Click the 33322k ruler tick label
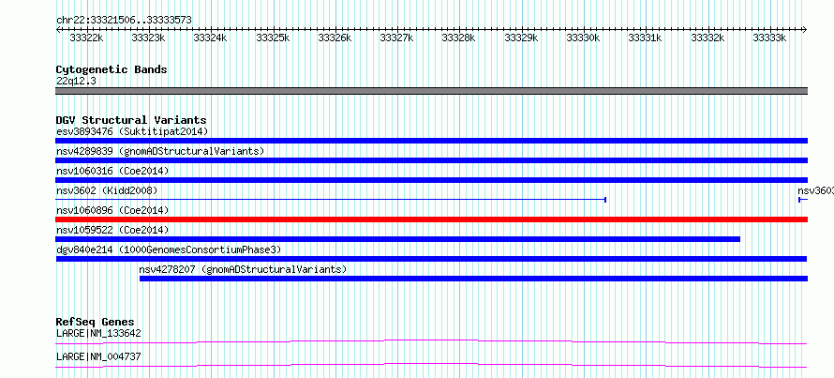This screenshot has width=834, height=378. tap(86, 38)
